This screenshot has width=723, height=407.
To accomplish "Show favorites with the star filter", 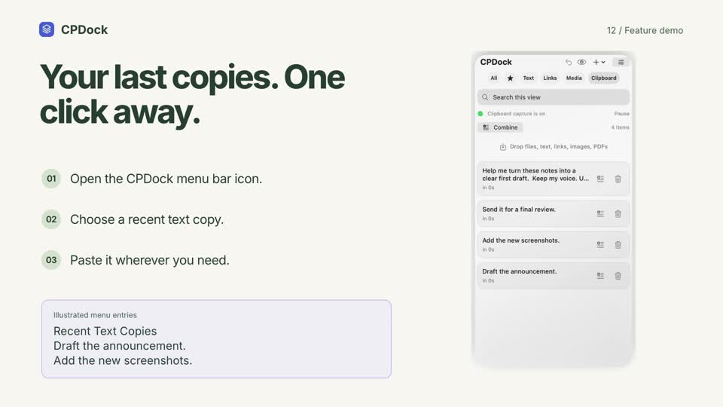I will click(x=510, y=78).
